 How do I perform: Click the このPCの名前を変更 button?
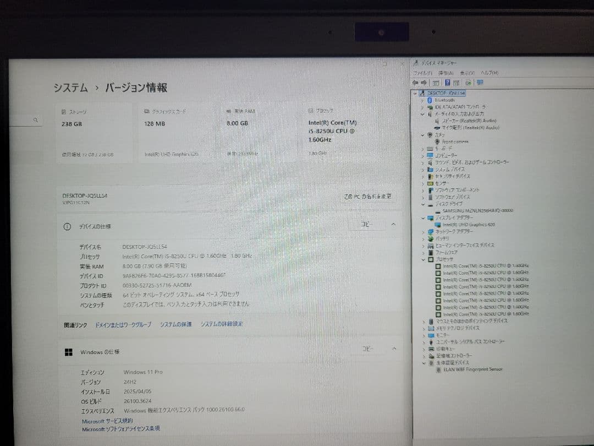369,197
